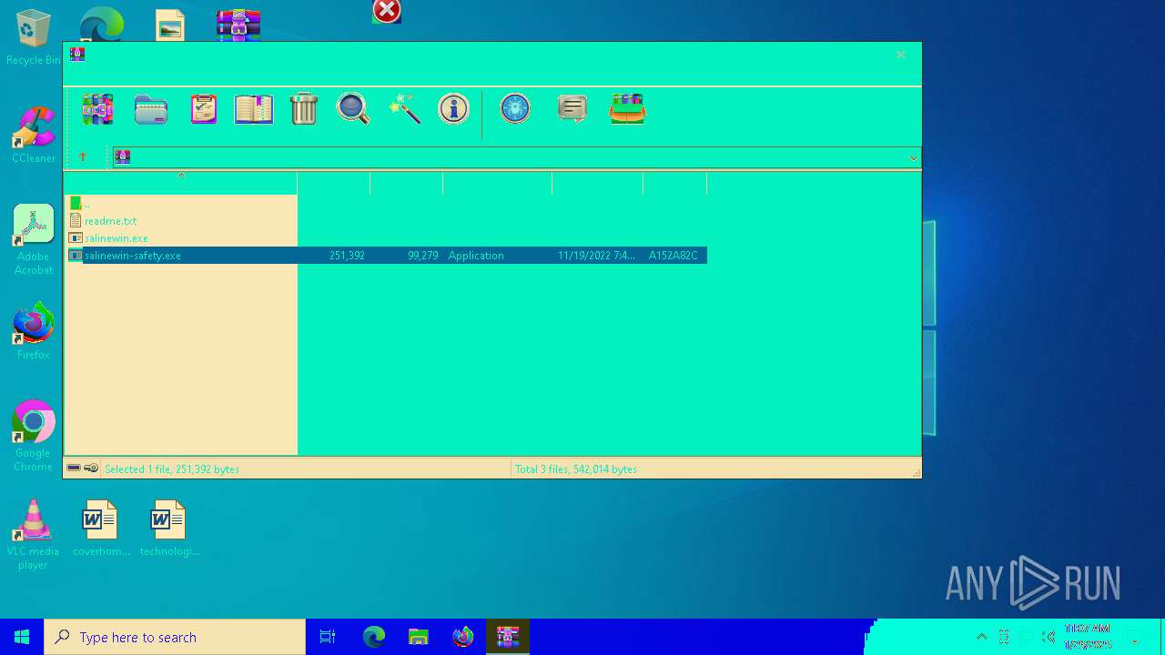Image resolution: width=1165 pixels, height=655 pixels.
Task: Click the Extract To folder icon
Action: click(151, 109)
